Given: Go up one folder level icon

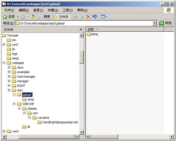Looking at the screenshot, I should point(33,17).
